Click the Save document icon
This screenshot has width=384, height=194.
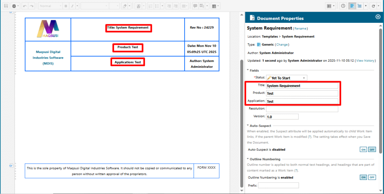pos(6,6)
